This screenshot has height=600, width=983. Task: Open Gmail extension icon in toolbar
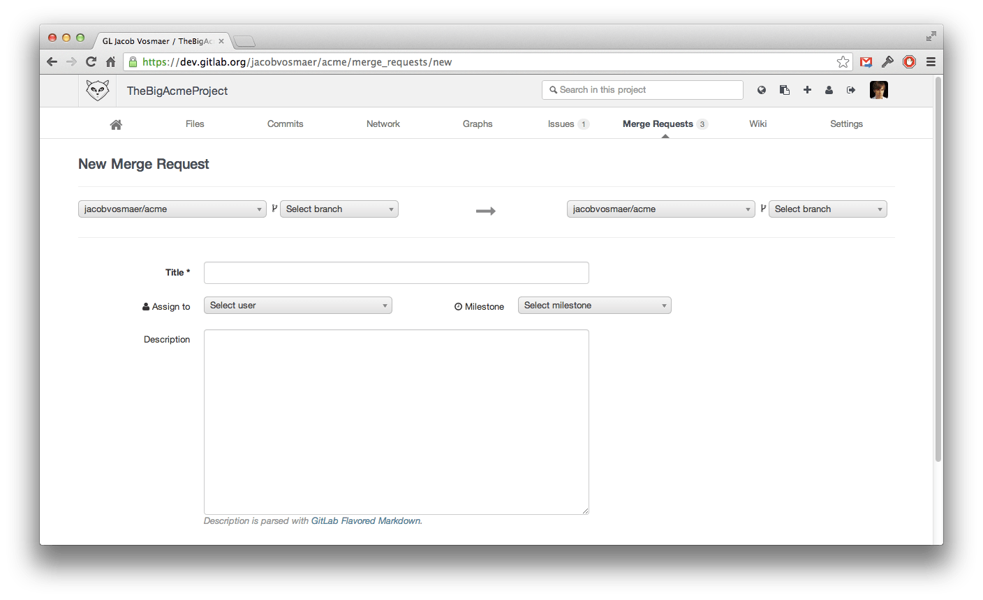pos(866,61)
